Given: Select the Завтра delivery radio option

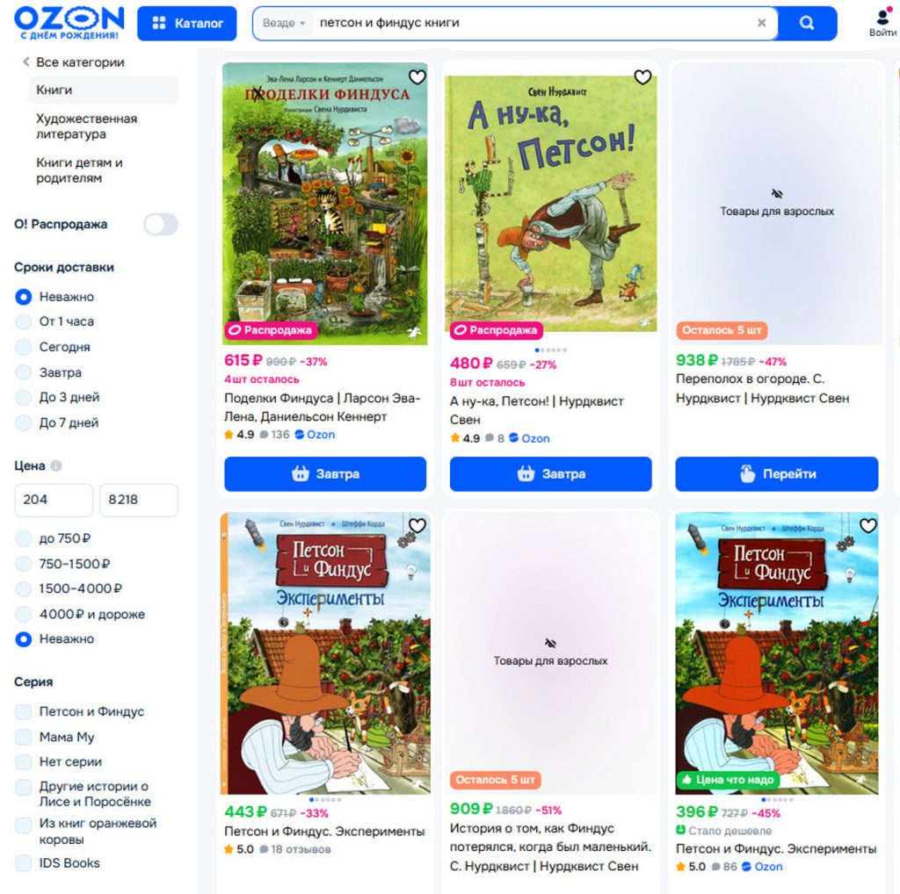Looking at the screenshot, I should (24, 372).
